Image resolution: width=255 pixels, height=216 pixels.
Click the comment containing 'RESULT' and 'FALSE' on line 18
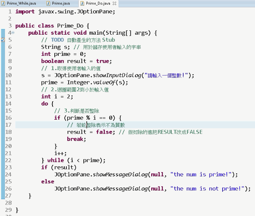(160, 132)
